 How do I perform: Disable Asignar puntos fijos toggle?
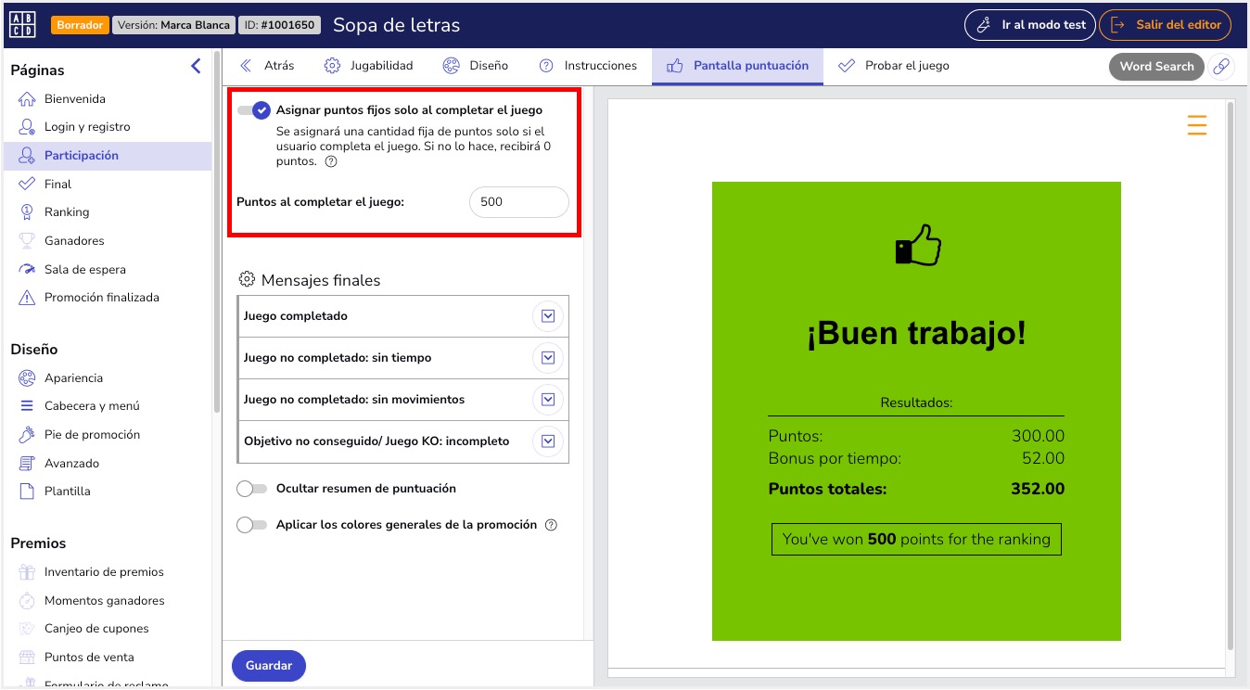coord(253,110)
